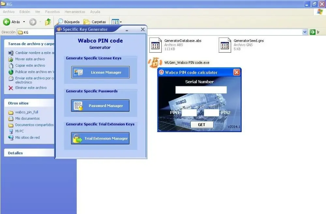The height and width of the screenshot is (214, 326).
Task: Open the Herramientas menu
Action: pos(75,12)
